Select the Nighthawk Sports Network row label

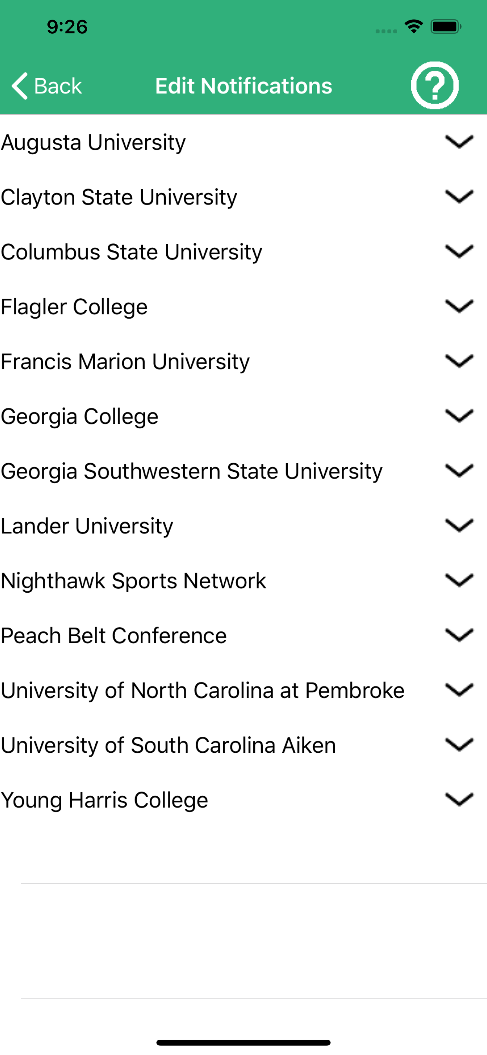(133, 581)
